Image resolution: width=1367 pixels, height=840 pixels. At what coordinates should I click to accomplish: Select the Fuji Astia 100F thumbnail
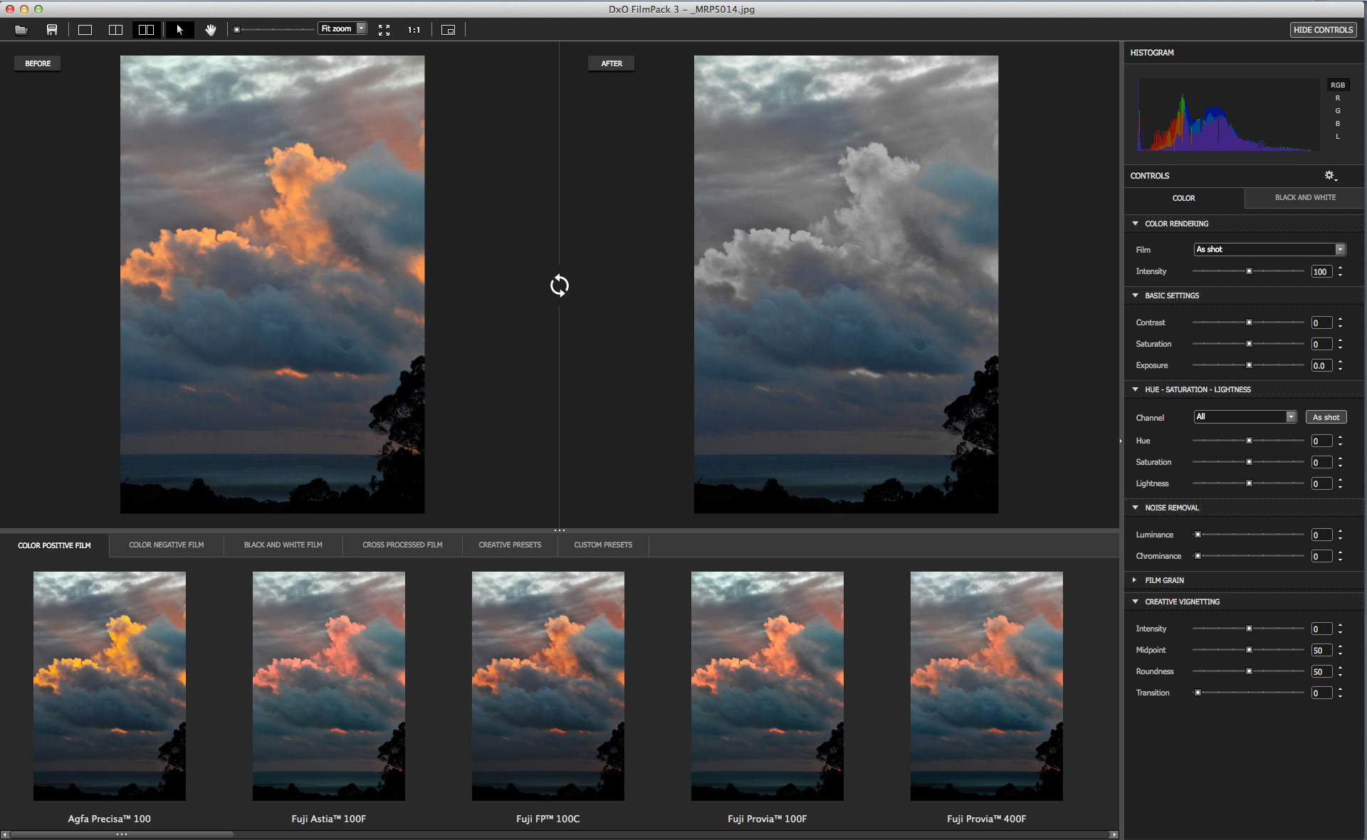(x=329, y=686)
